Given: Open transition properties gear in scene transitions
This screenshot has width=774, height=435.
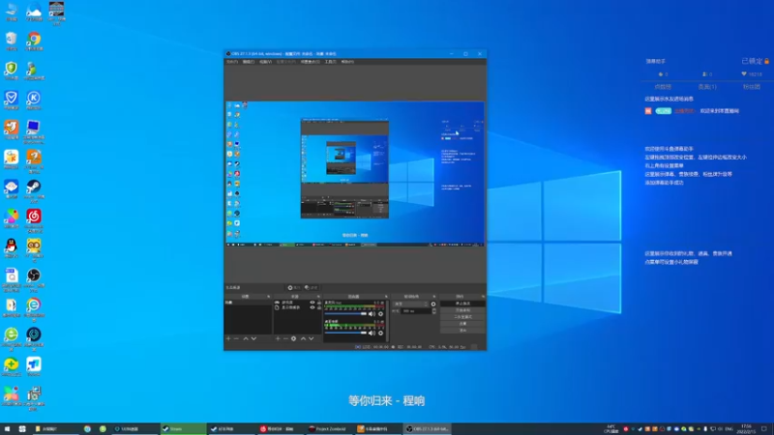Looking at the screenshot, I should [x=433, y=304].
